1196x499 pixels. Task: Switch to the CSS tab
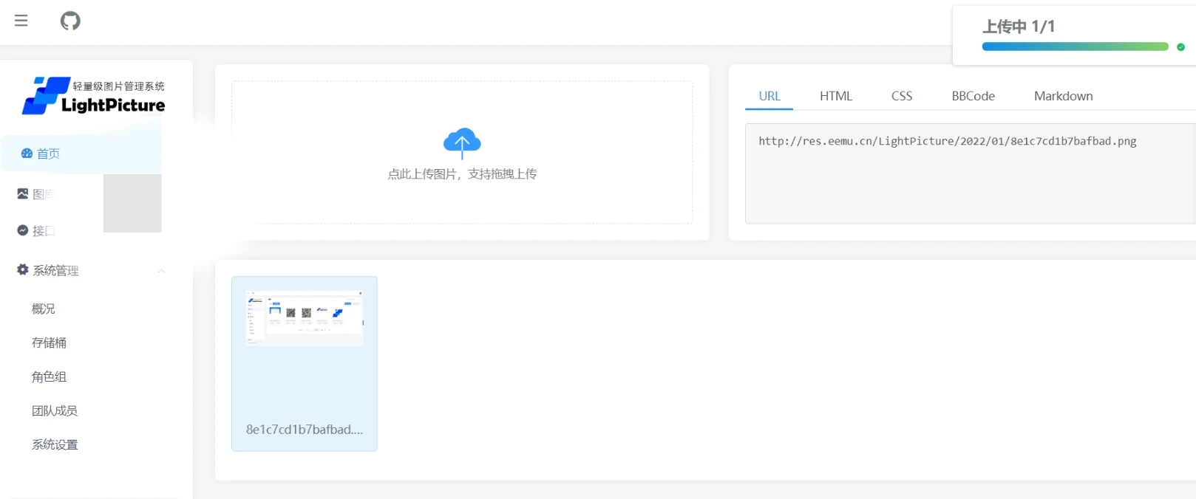[902, 96]
